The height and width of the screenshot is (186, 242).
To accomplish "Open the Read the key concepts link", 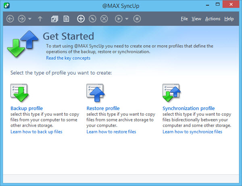I will coord(68,58).
